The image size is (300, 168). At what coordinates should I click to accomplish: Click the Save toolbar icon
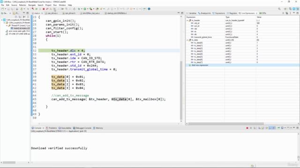8,9
